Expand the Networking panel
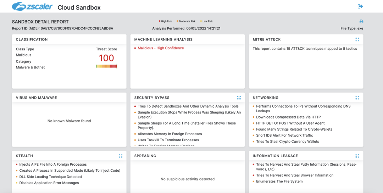 point(357,98)
